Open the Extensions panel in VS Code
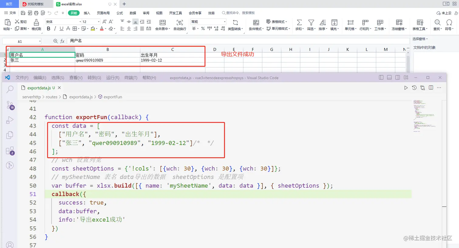This screenshot has width=459, height=248. (x=9, y=151)
